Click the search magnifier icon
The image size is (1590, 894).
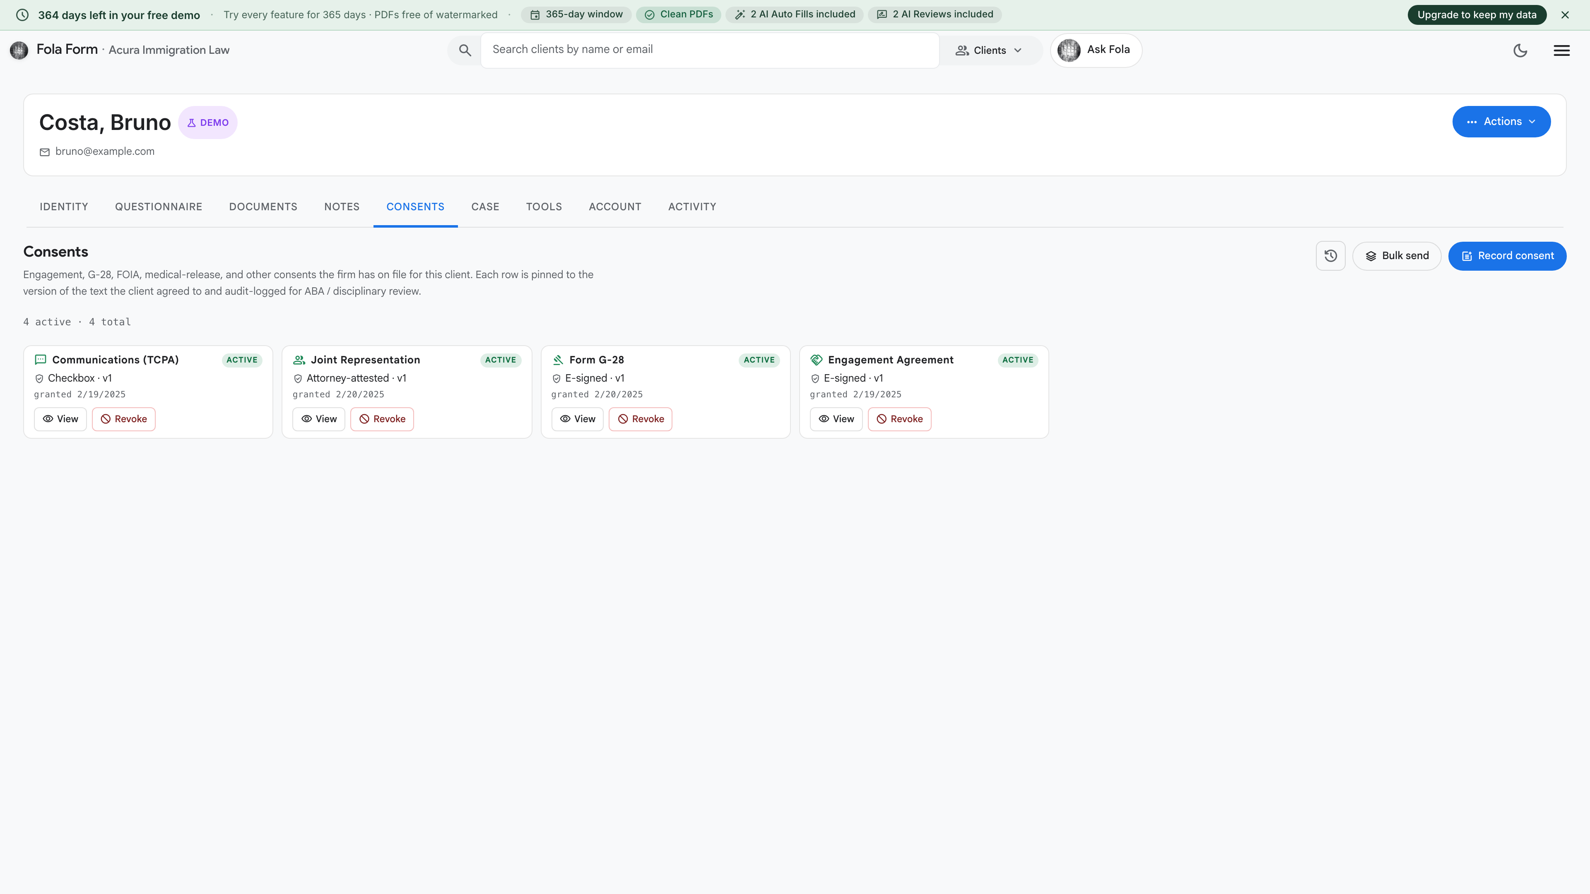(465, 50)
